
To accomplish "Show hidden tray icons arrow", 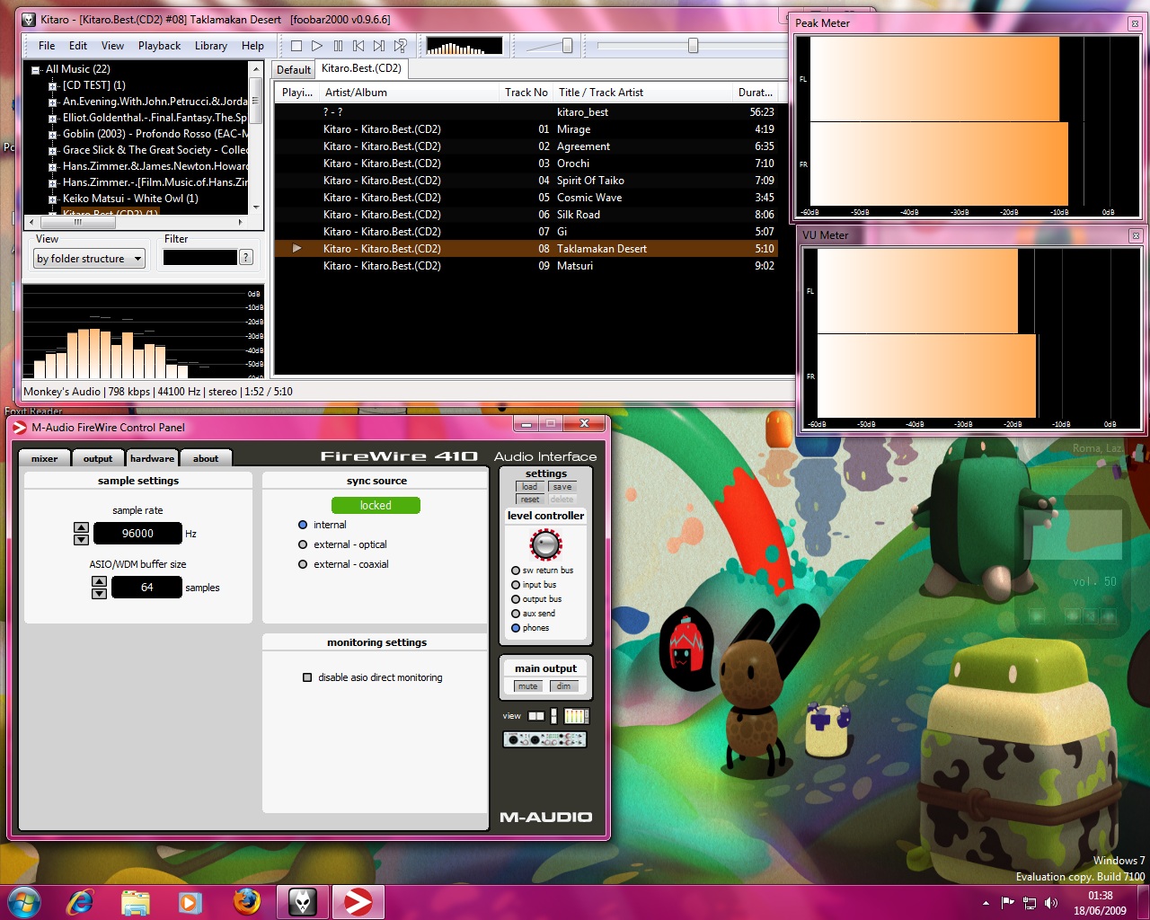I will point(986,903).
